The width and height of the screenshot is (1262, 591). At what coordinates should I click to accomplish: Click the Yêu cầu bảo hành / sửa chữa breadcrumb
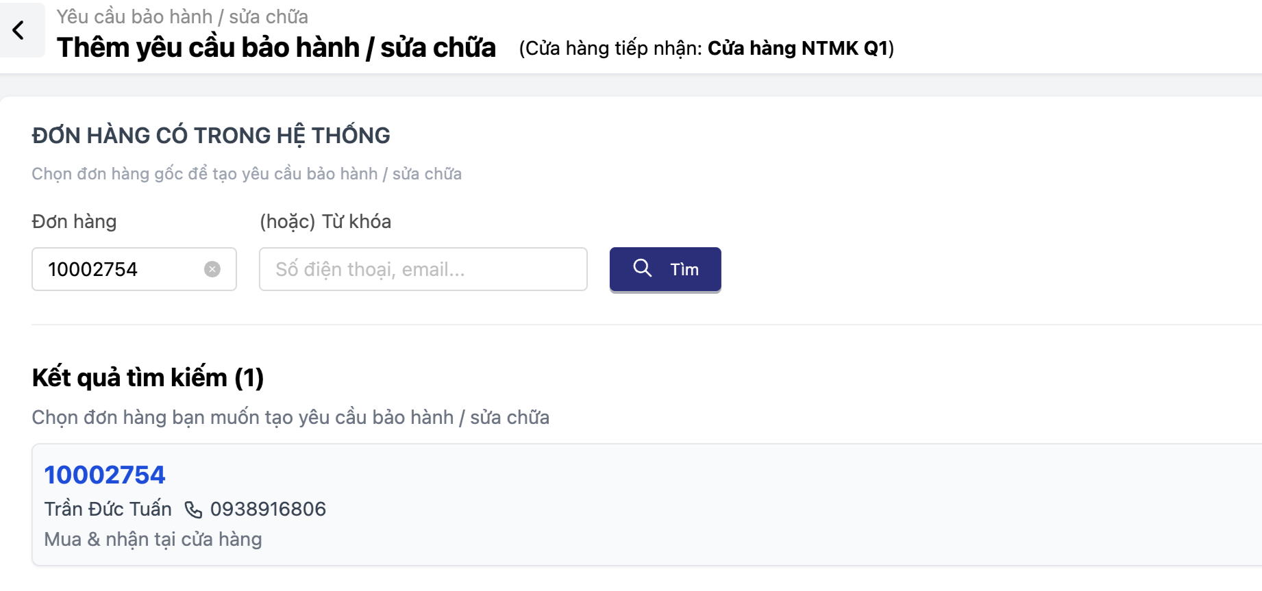[x=182, y=16]
